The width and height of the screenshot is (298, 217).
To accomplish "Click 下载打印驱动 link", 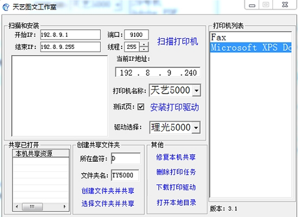I will [176, 187].
